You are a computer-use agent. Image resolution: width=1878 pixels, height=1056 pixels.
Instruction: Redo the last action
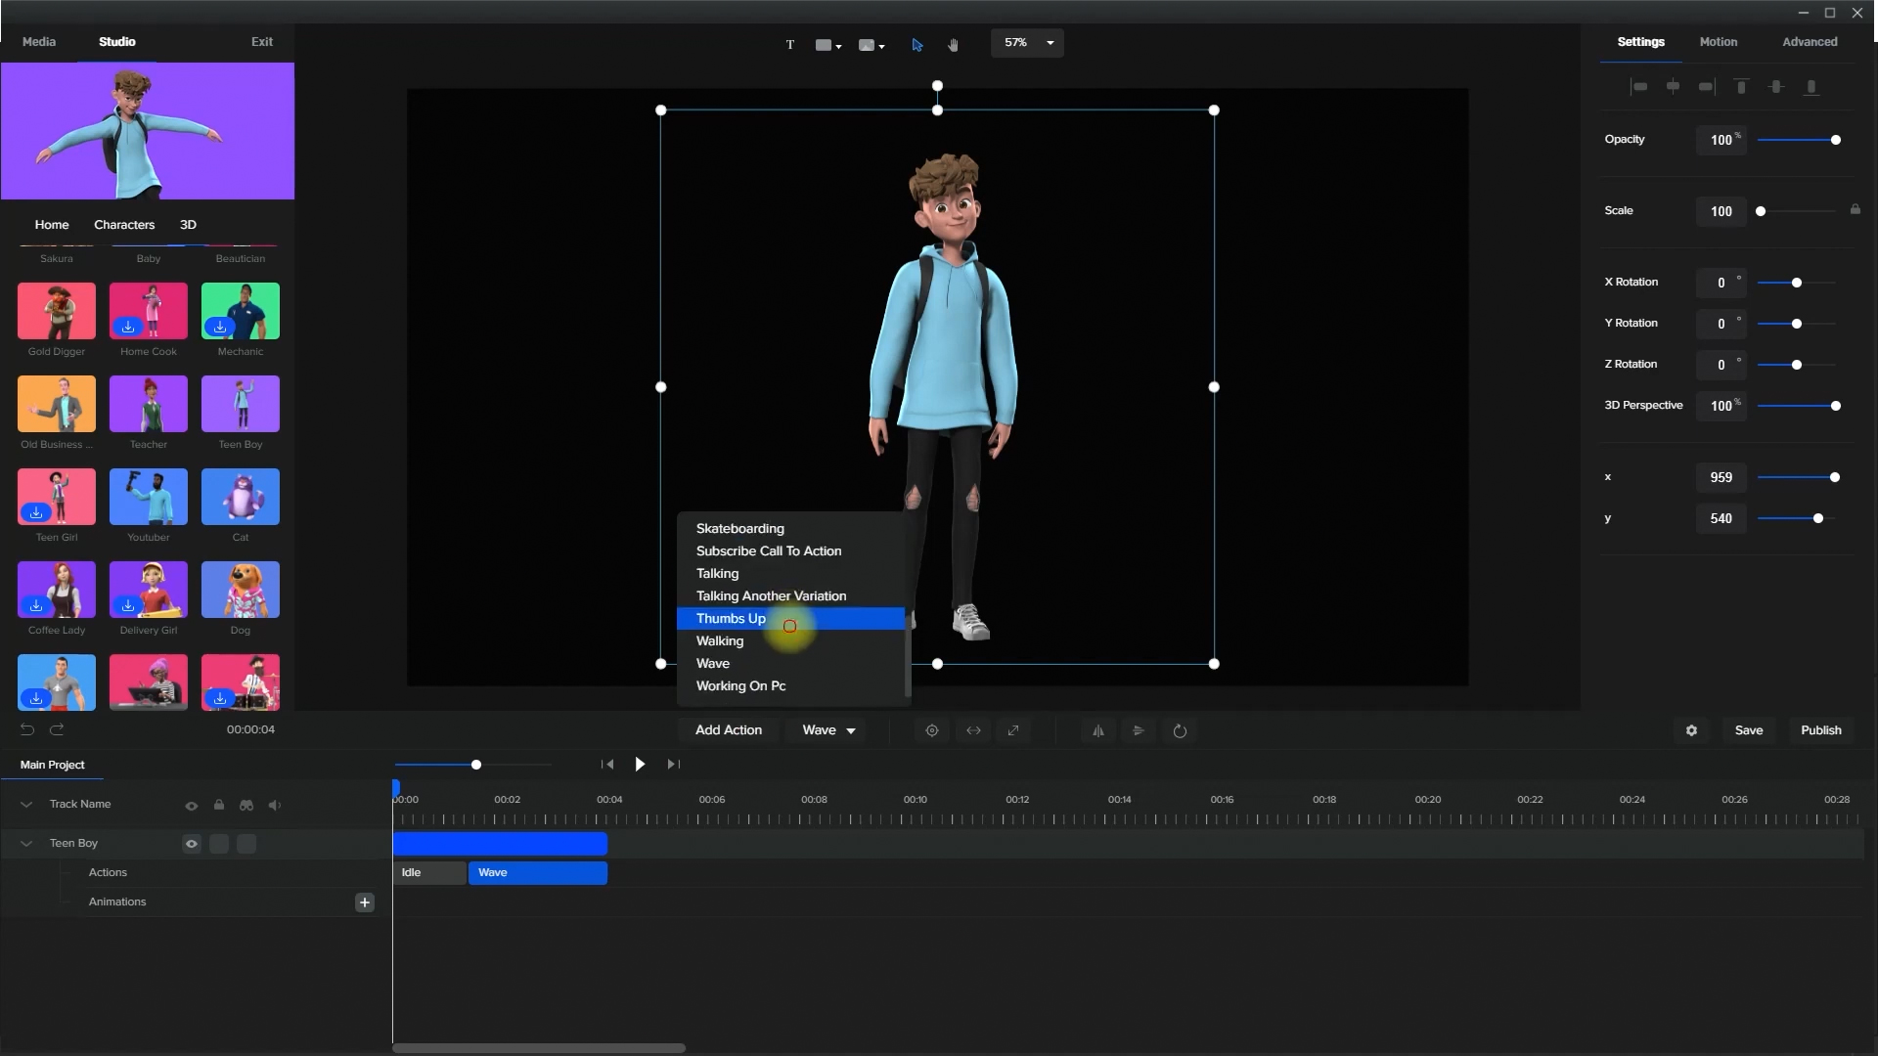point(57,729)
